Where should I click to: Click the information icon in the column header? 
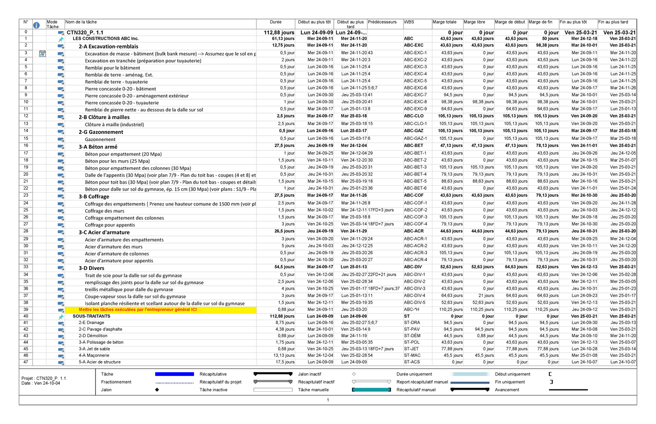(37, 25)
